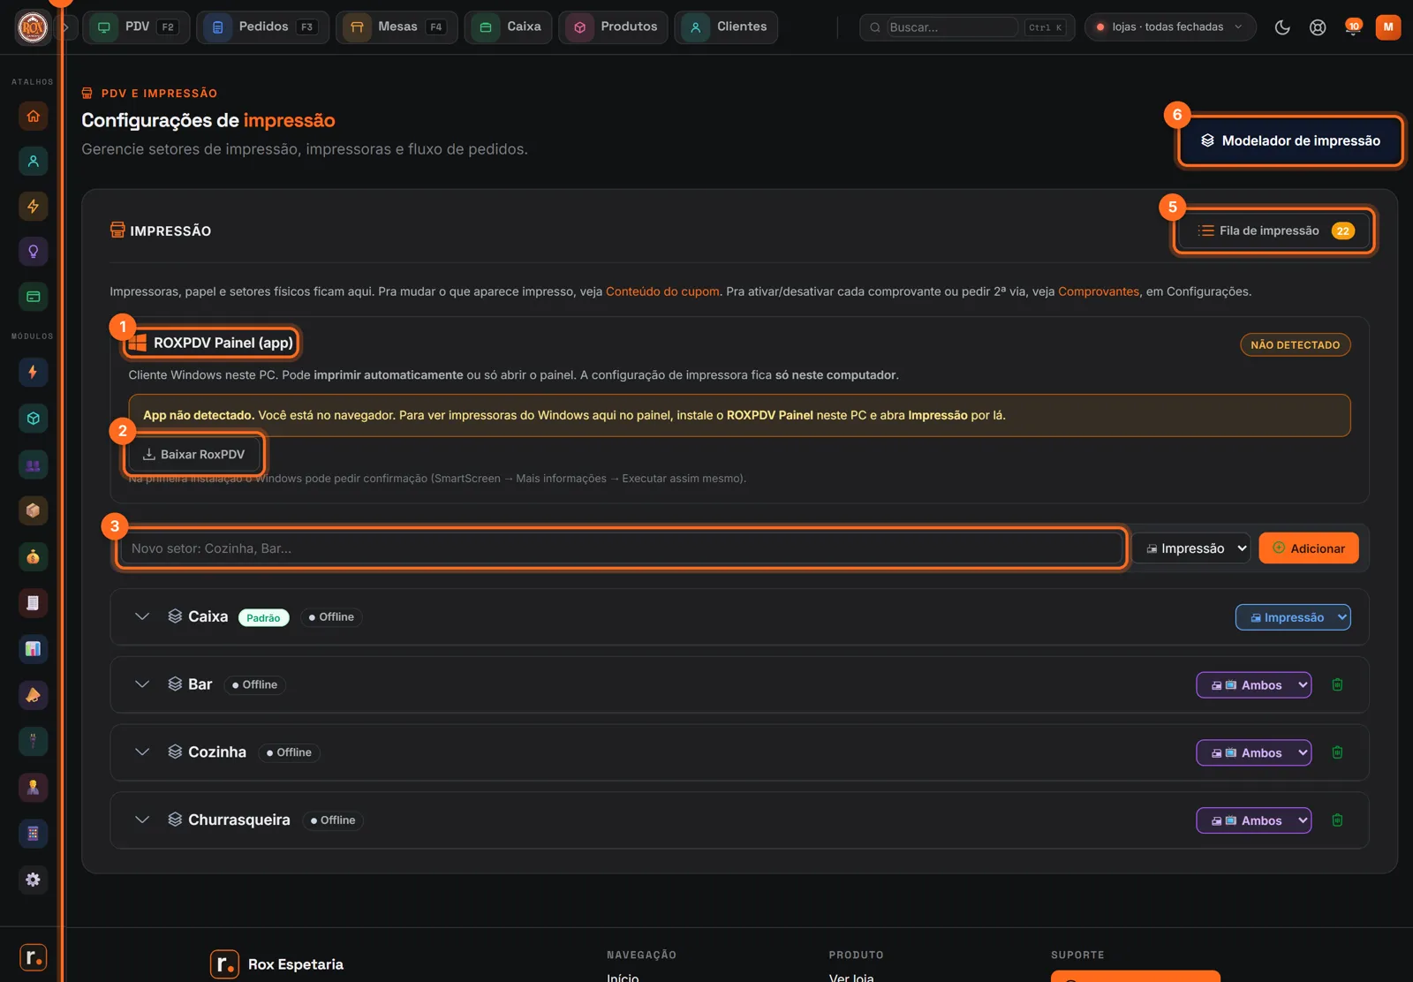Open settings gear in sidebar
The image size is (1413, 982).
click(33, 880)
